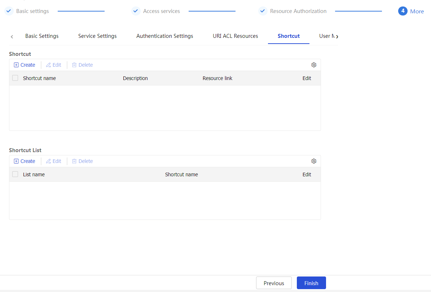Open the Authentication Settings tab
431x292 pixels.
165,36
